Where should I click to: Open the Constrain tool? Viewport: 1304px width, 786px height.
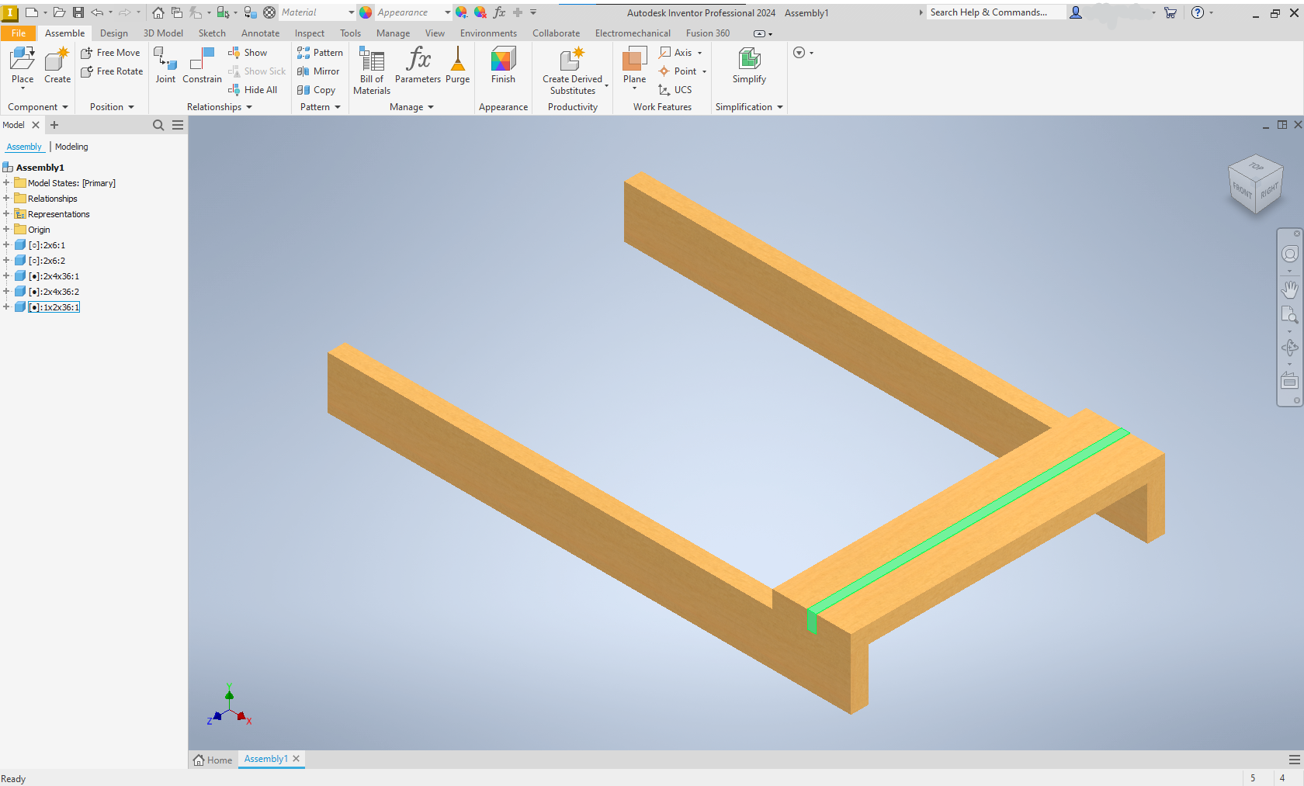[x=202, y=66]
